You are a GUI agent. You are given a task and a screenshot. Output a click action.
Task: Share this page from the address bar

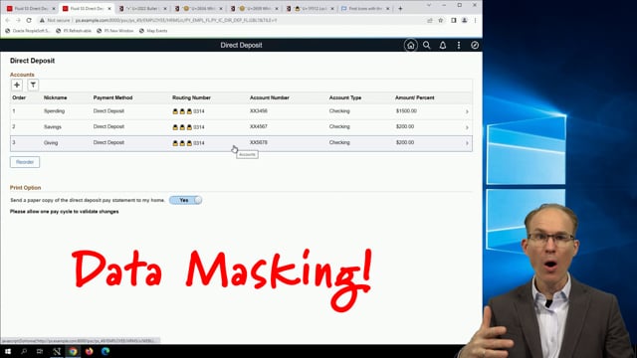coord(430,20)
